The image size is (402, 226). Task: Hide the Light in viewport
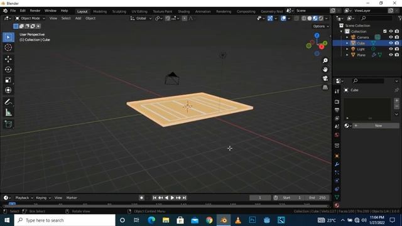click(391, 49)
